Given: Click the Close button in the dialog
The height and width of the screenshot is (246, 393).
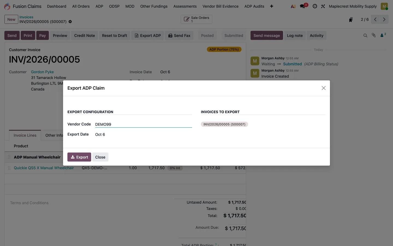Looking at the screenshot, I should [x=100, y=157].
